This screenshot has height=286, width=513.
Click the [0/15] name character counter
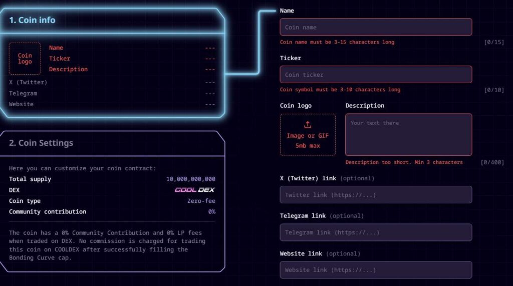494,42
